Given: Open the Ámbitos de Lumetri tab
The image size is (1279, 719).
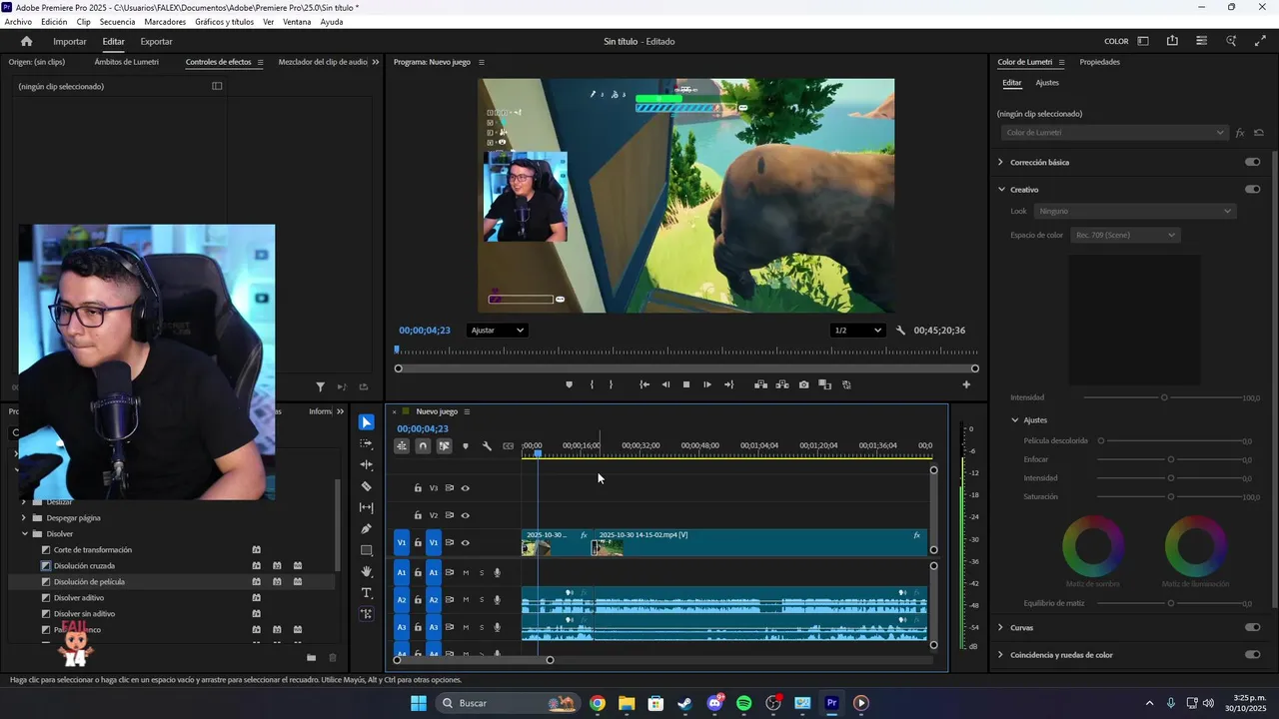Looking at the screenshot, I should (x=127, y=62).
